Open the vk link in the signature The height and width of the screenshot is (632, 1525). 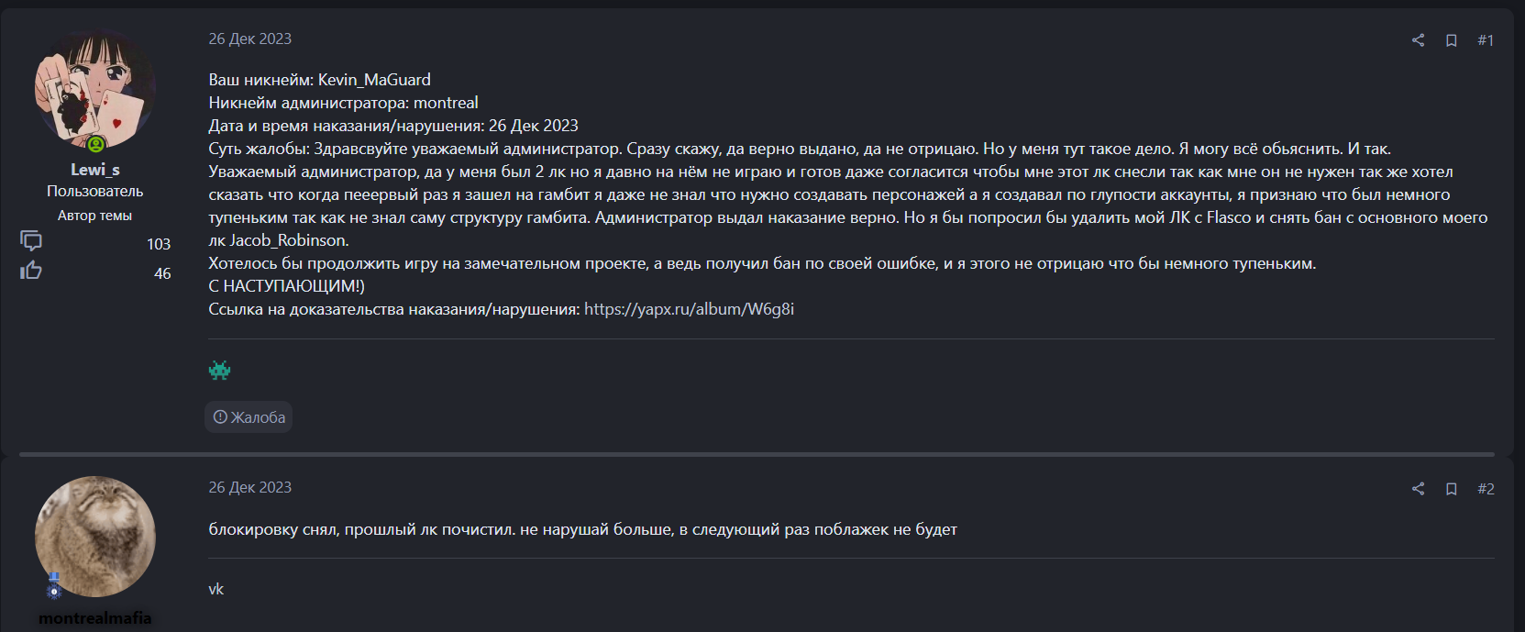click(216, 589)
